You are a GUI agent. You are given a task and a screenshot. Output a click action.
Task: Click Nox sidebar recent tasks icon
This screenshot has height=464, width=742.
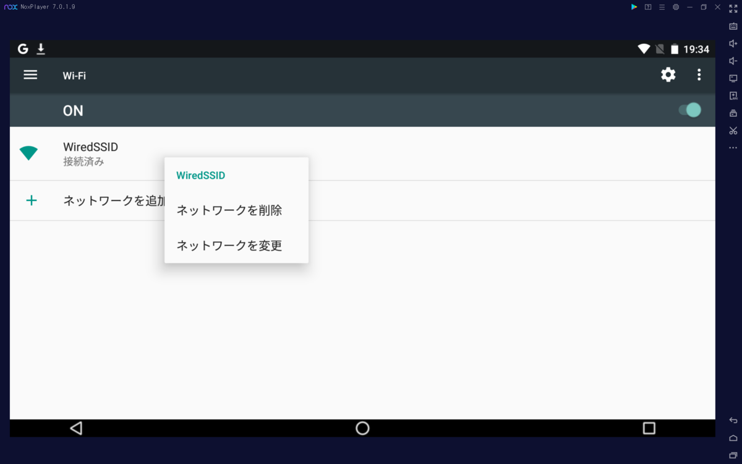733,455
